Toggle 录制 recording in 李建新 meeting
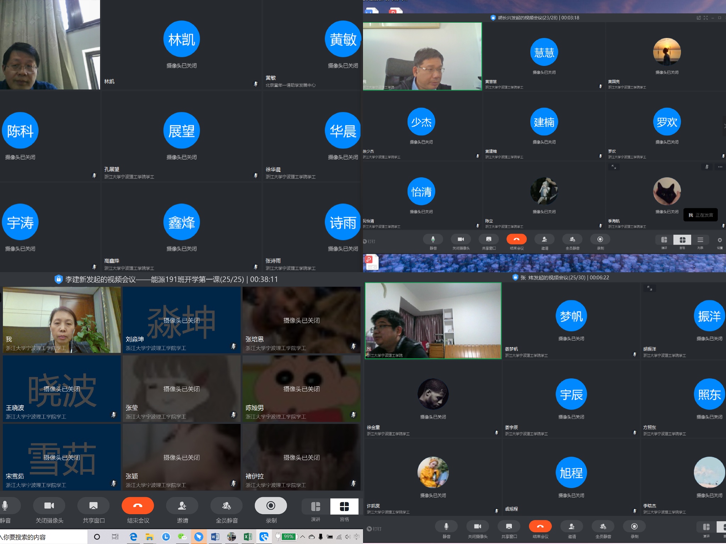726x544 pixels. pos(271,506)
